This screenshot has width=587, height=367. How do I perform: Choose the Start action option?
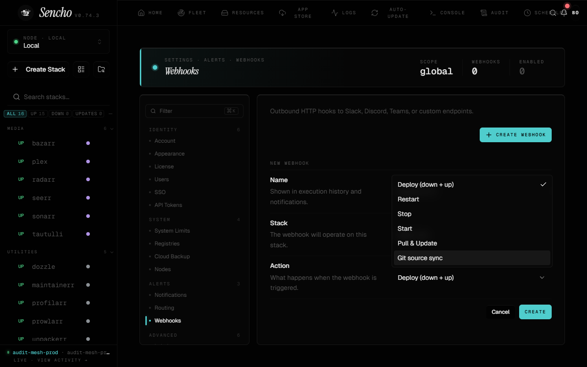[x=472, y=228]
